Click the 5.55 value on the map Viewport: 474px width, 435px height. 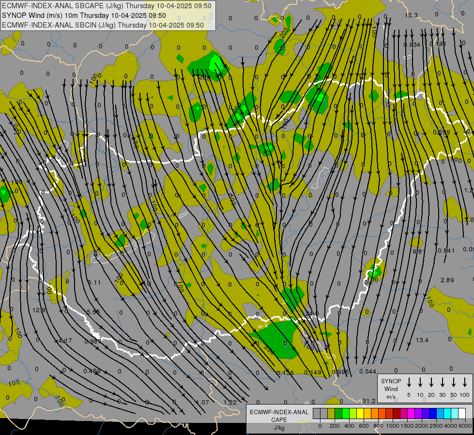click(x=93, y=312)
